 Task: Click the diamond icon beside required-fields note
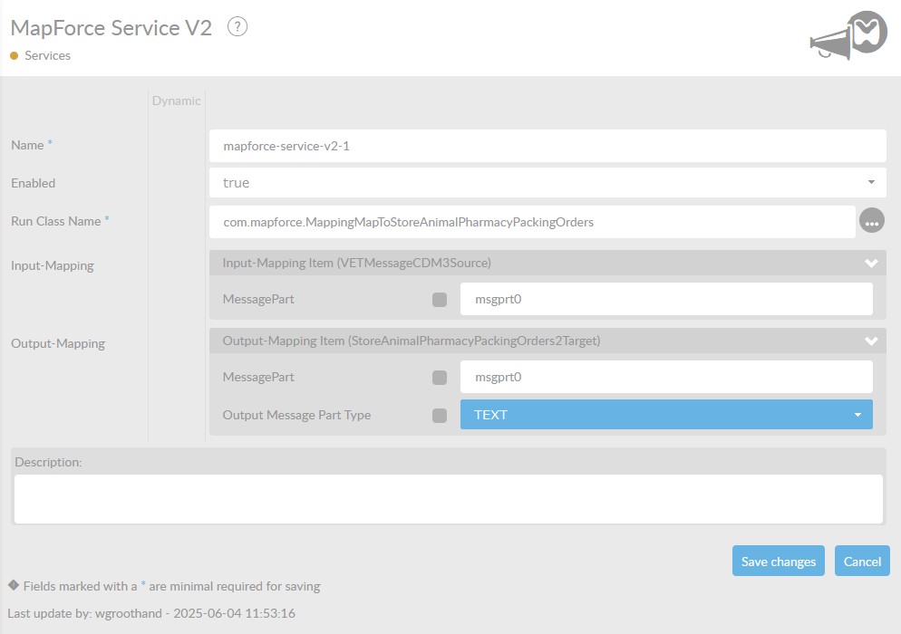click(14, 585)
